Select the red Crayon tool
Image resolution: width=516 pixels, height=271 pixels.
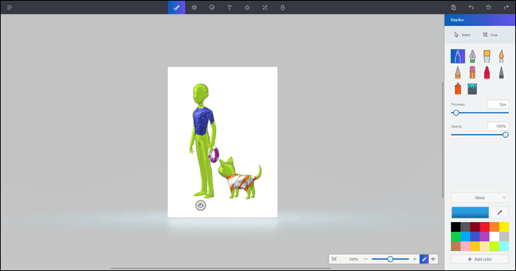[x=486, y=73]
